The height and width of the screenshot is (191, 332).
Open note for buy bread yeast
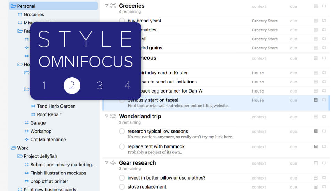tap(316, 21)
